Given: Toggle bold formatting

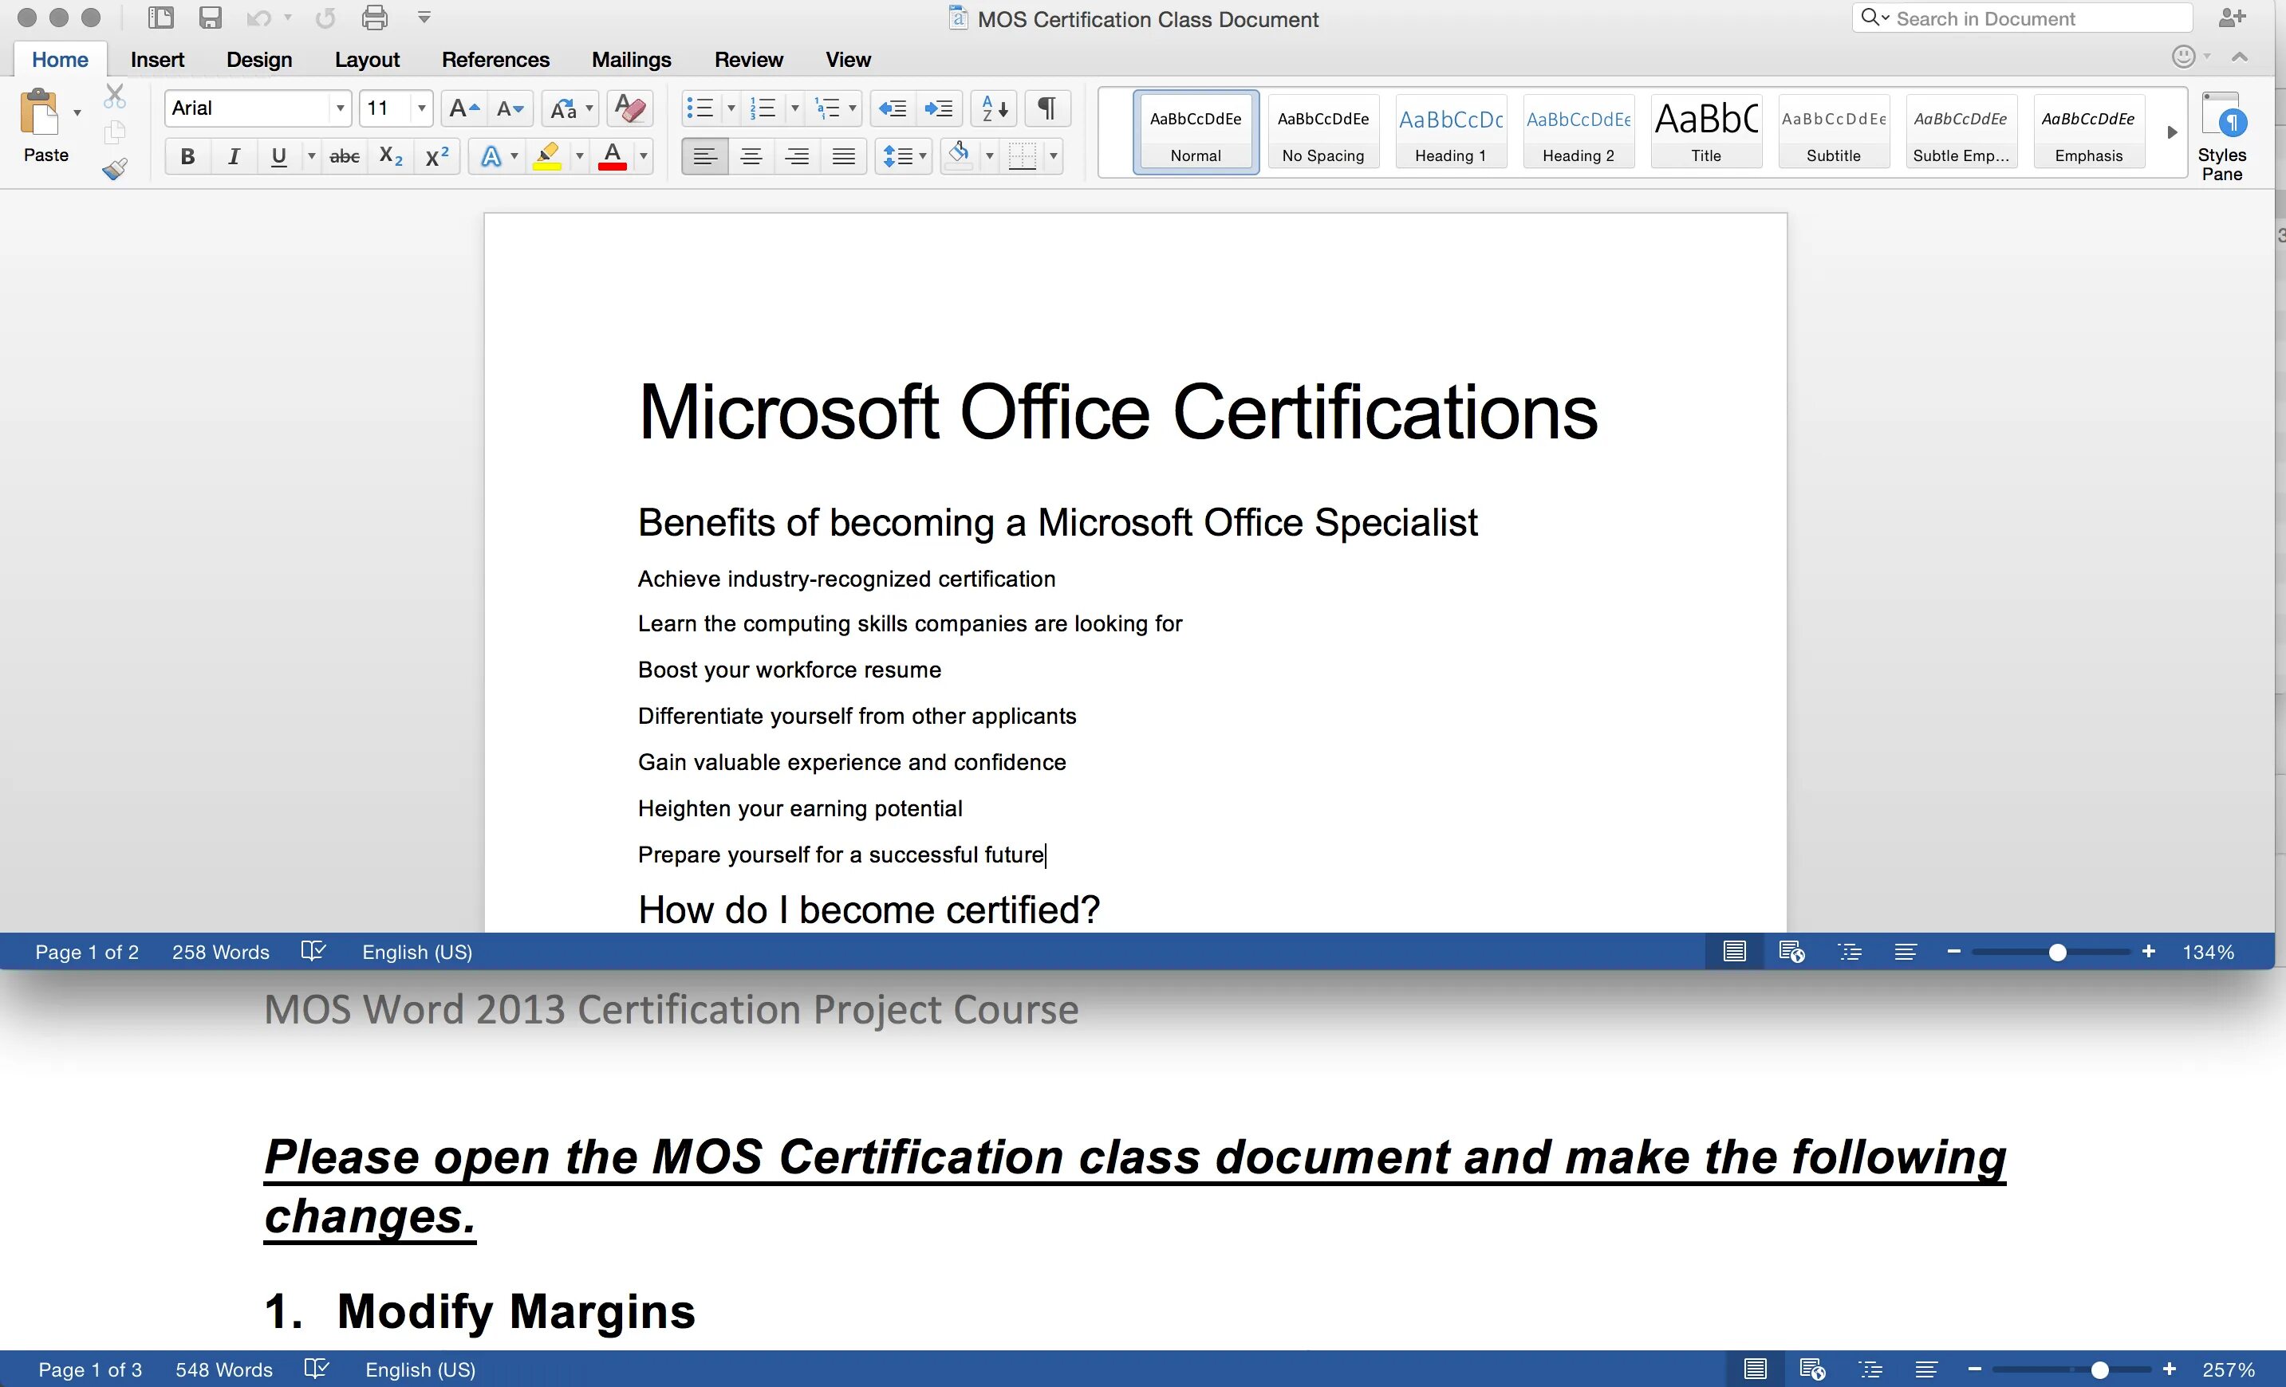Looking at the screenshot, I should [x=187, y=157].
